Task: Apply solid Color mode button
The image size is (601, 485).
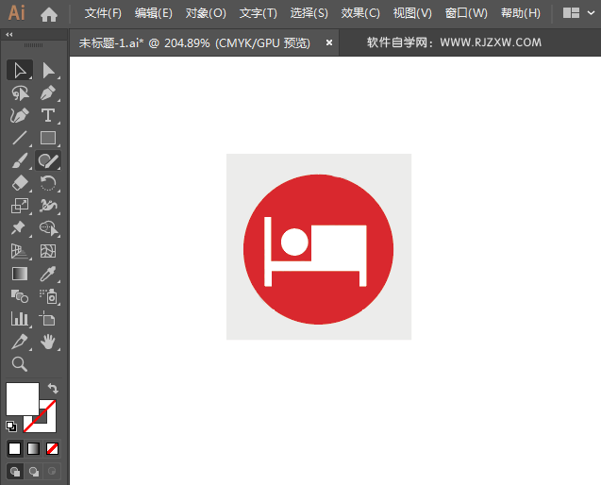Action: 14,448
